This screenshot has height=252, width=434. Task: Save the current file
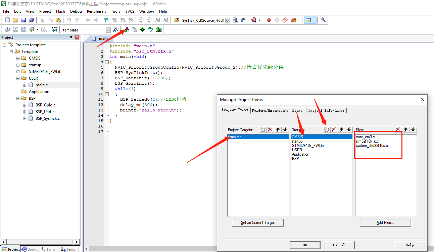pyautogui.click(x=23, y=20)
